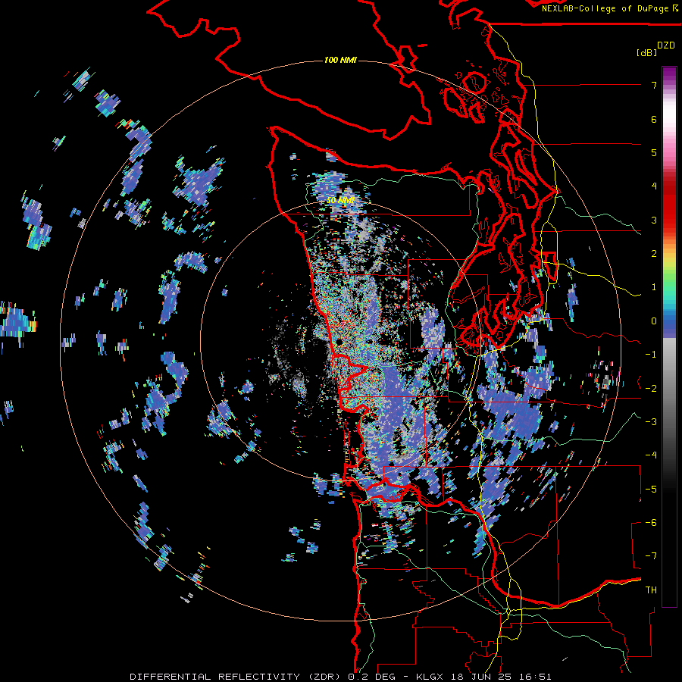Click the 3 dB scale tick label

pos(654,220)
